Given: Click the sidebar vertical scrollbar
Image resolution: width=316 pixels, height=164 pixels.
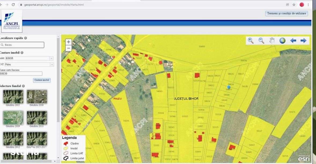Looking at the screenshot, I should pyautogui.click(x=58, y=80).
